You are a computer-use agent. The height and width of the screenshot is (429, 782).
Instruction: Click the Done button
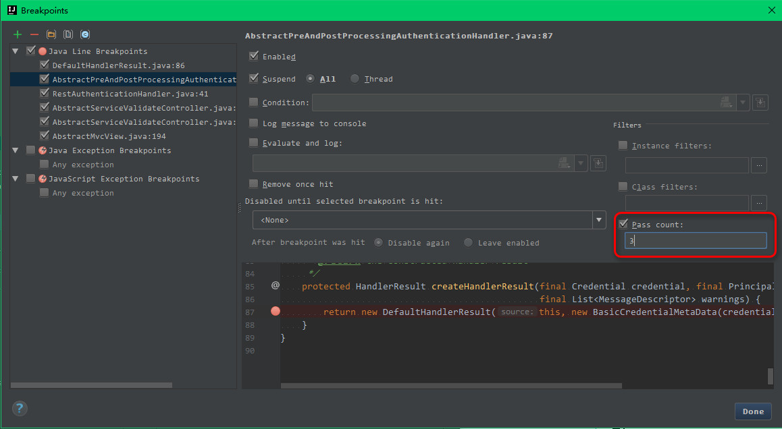(x=753, y=411)
